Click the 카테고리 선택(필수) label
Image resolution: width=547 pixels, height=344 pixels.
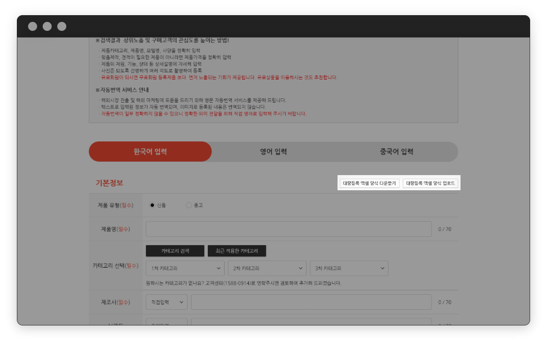[116, 265]
